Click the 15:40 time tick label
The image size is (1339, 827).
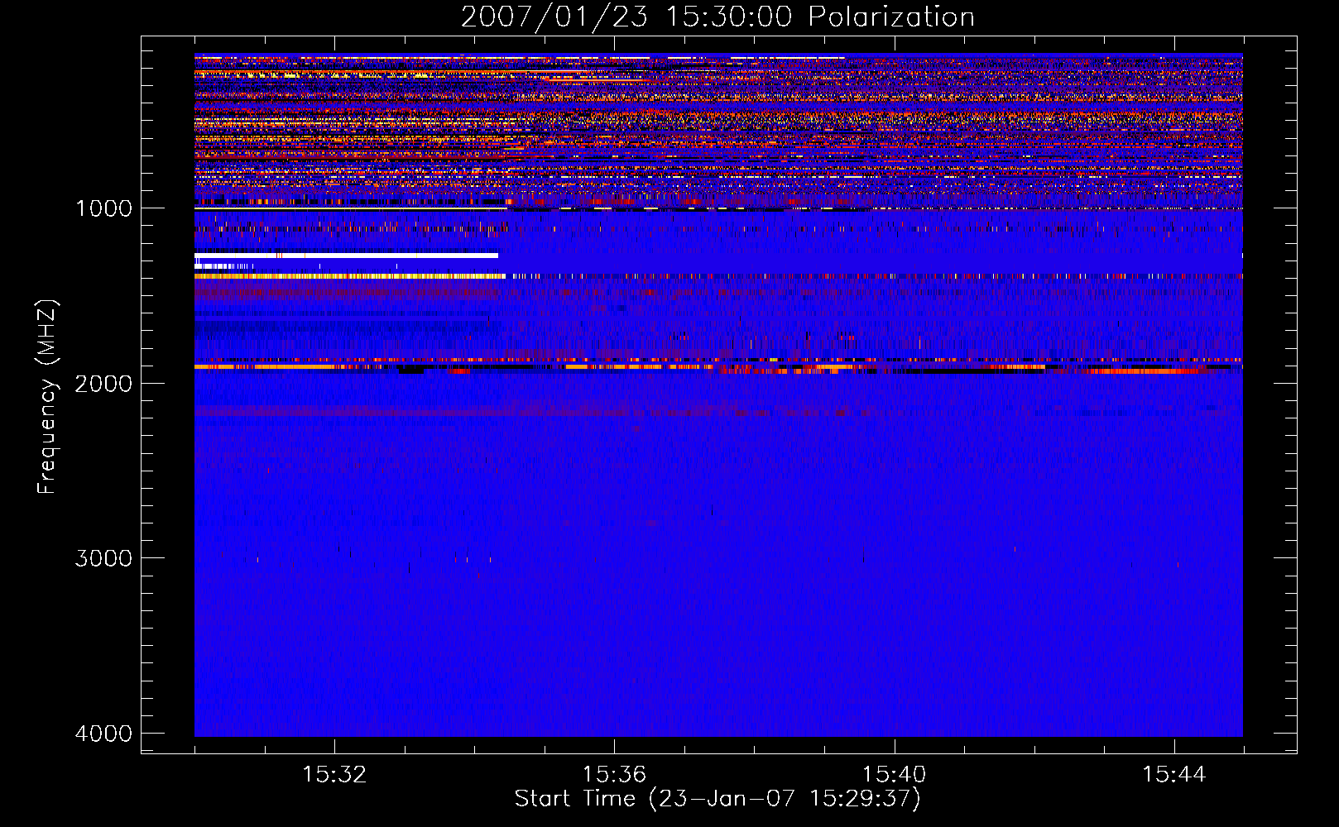point(895,775)
